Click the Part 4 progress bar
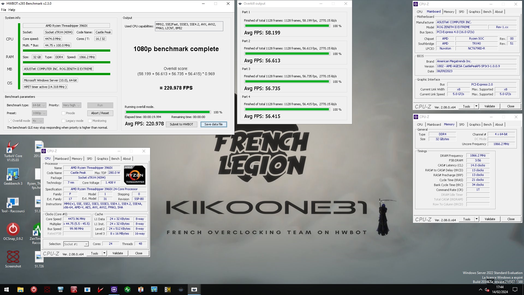Viewport: 524px width, 295px height. point(287,110)
